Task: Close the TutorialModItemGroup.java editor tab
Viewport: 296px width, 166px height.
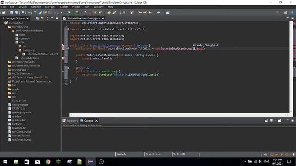Action: click(103, 18)
